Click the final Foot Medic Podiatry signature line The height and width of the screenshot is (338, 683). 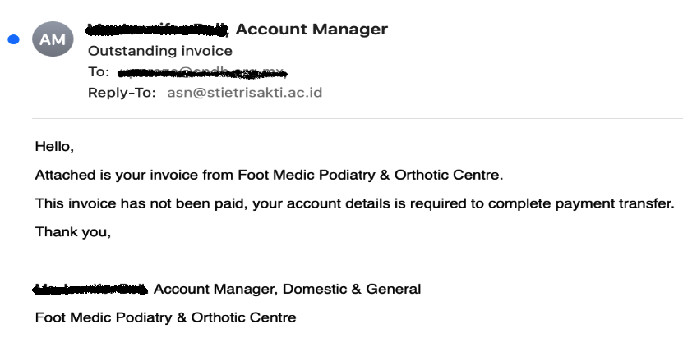[x=165, y=317]
